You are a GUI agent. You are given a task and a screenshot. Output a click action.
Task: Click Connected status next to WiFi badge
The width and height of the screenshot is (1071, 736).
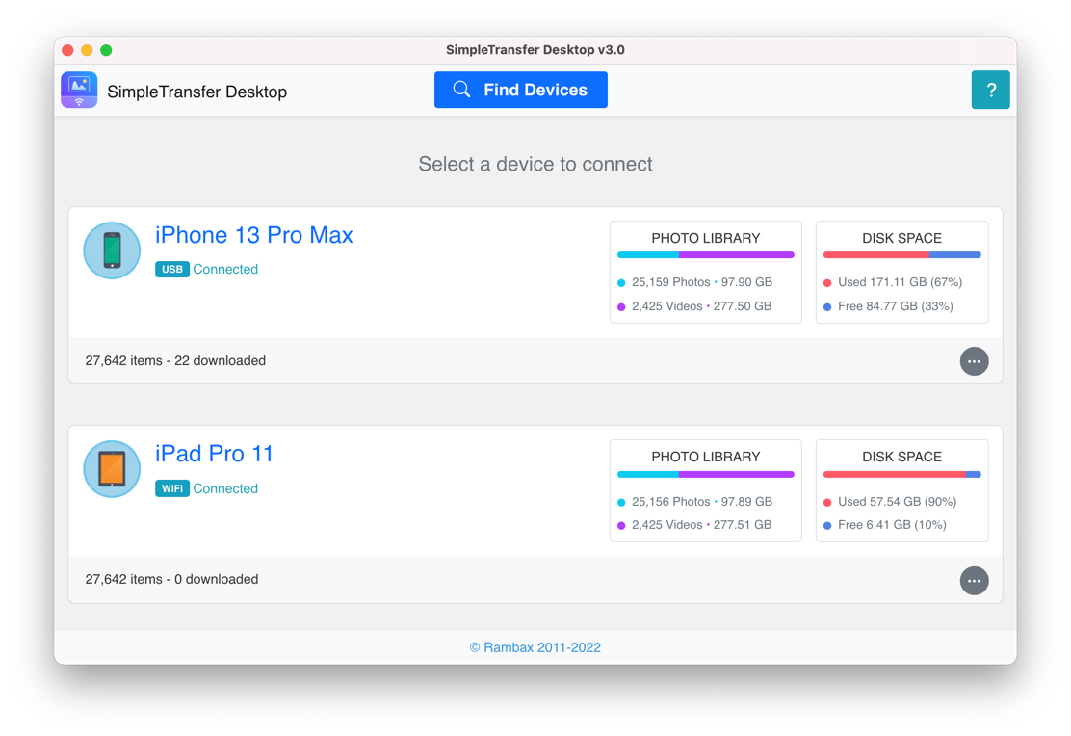pos(225,488)
